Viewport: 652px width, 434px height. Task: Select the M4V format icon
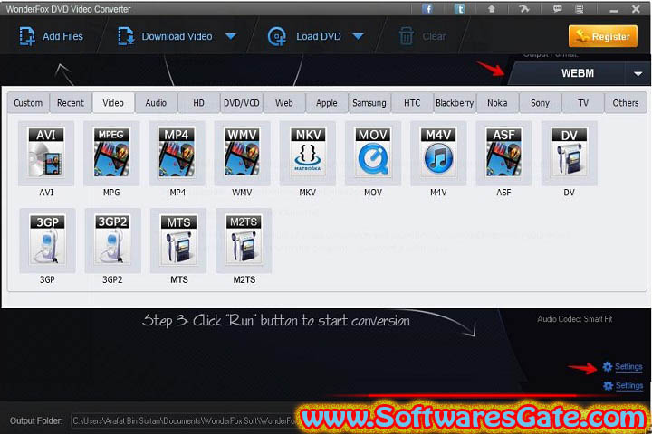click(438, 153)
